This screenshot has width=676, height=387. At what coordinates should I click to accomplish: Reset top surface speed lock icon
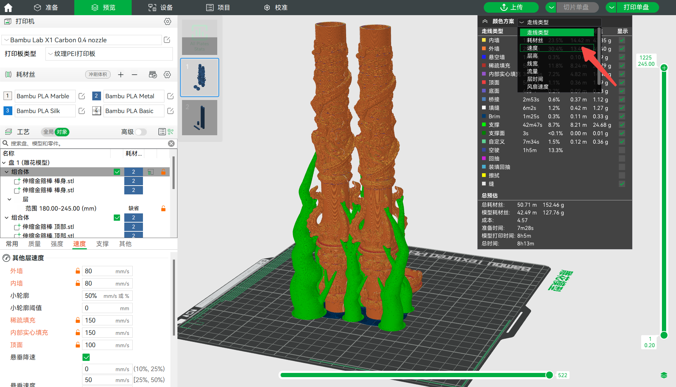(x=78, y=345)
